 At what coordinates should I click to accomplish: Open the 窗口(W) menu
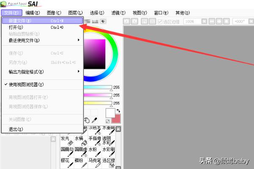(x=161, y=13)
